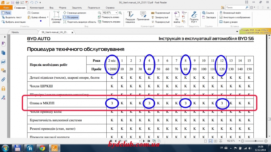Viewport: 271px width, 152px height.
Task: Open Chrome from the Windows taskbar
Action: (x=42, y=148)
